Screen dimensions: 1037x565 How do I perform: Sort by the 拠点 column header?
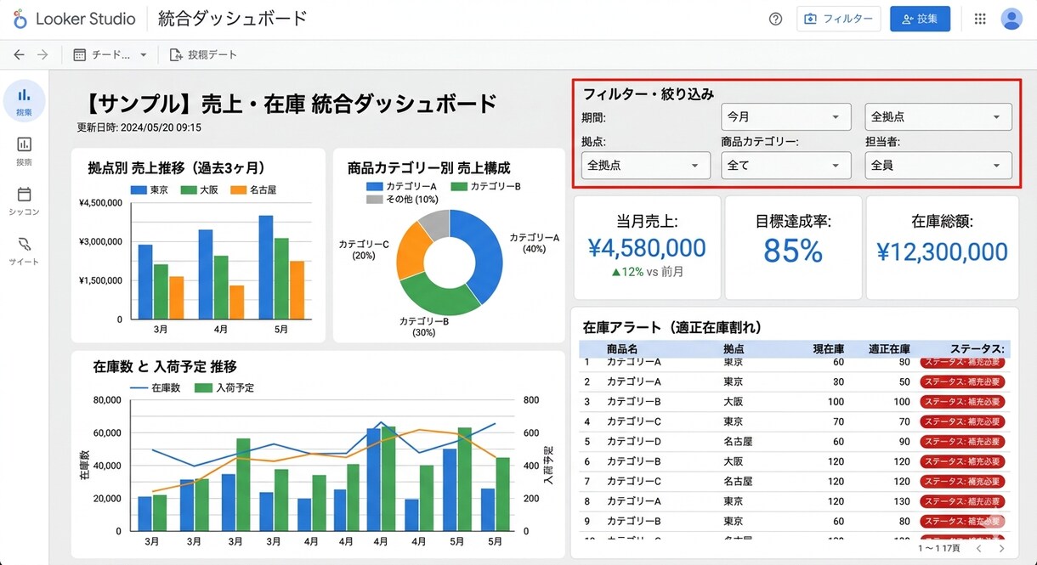734,349
